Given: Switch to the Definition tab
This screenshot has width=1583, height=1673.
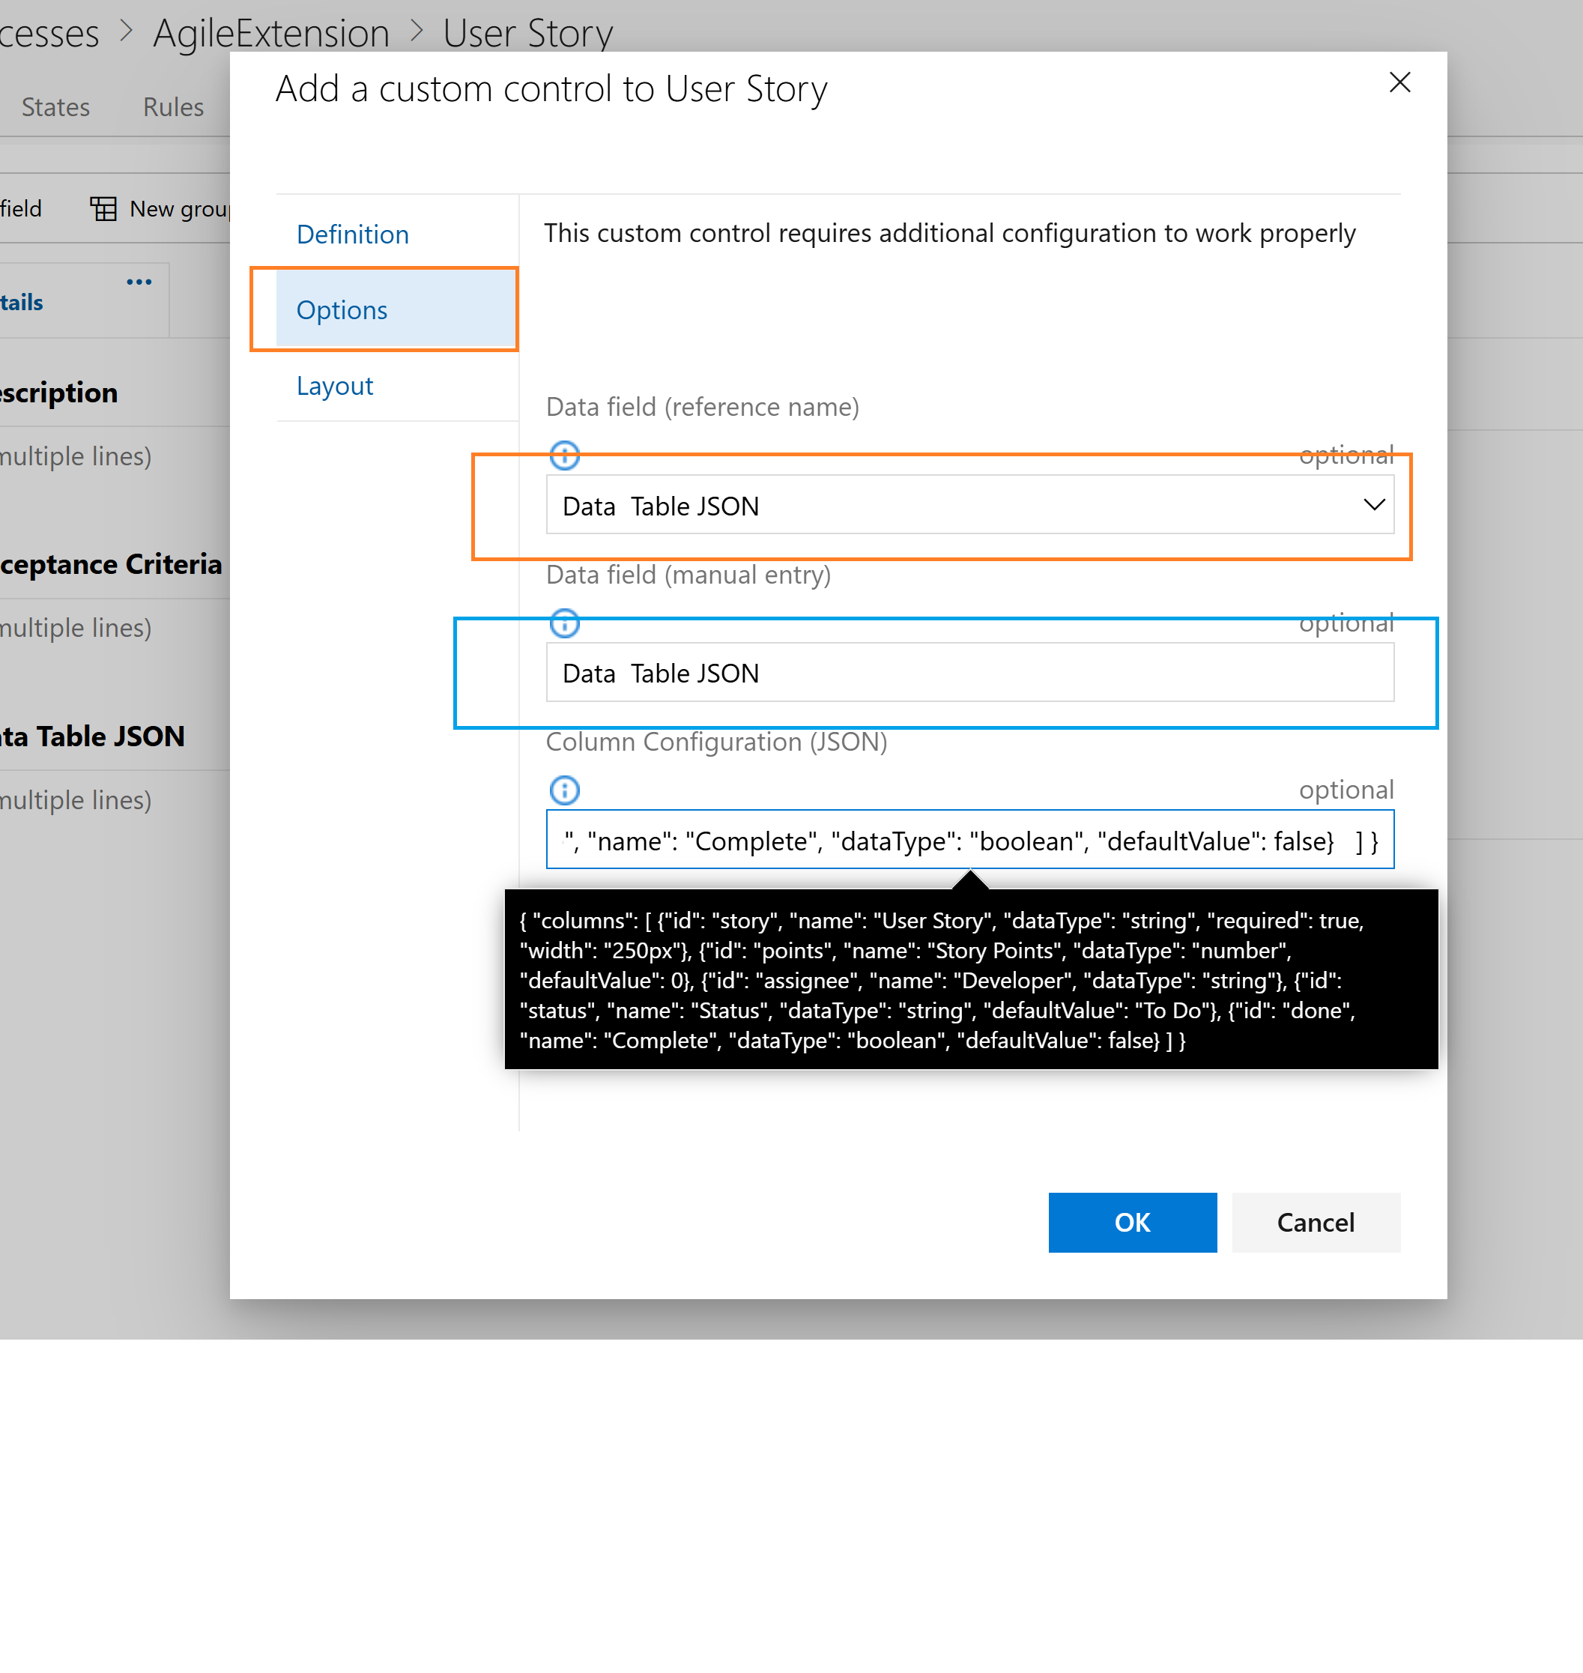Looking at the screenshot, I should click(x=352, y=234).
